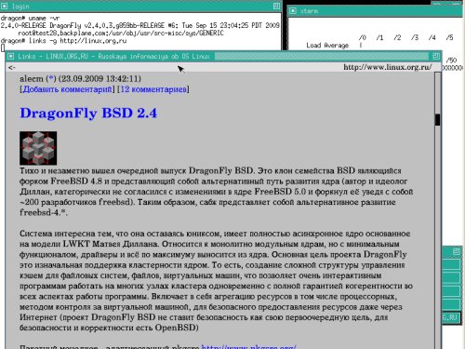
Task: Open the DragonFly BSD 2.4 headline link
Action: [x=88, y=114]
